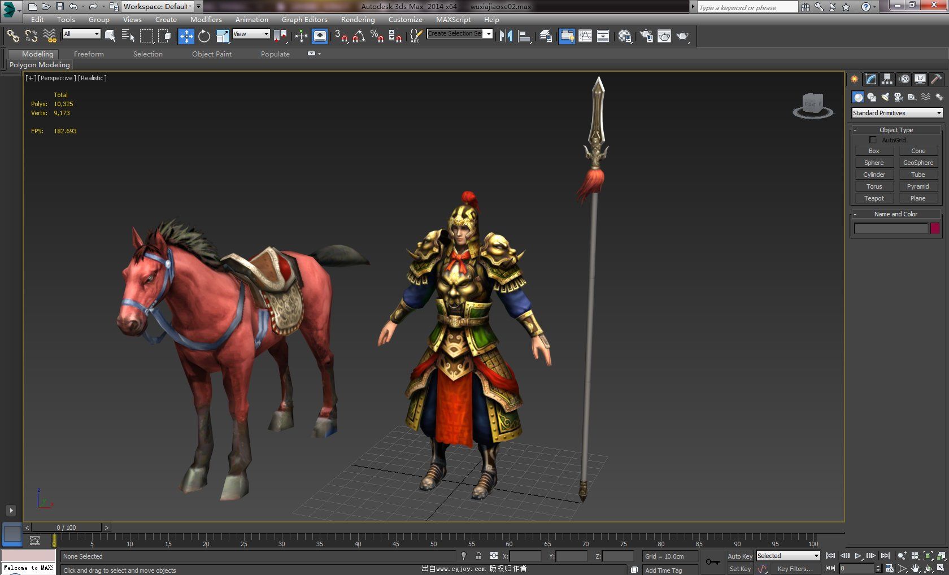This screenshot has width=949, height=575.
Task: Click the Play Animation button
Action: click(858, 556)
